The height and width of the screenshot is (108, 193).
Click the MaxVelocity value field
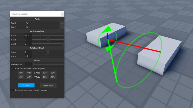pyautogui.click(x=28, y=64)
